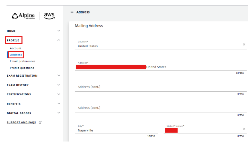Click the Address input field ending in United States
This screenshot has width=248, height=146.
[160, 66]
